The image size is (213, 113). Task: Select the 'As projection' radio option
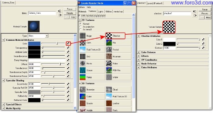coord(81,27)
